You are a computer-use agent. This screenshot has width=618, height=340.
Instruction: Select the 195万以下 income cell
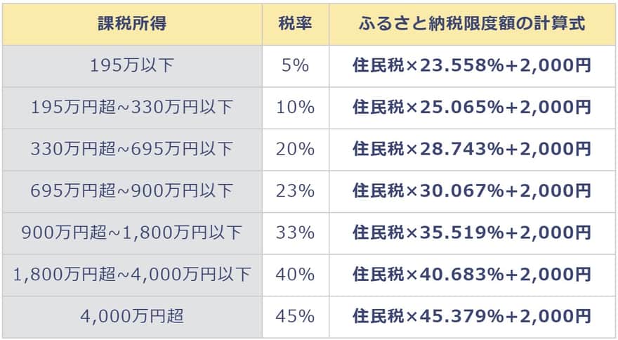coord(132,66)
